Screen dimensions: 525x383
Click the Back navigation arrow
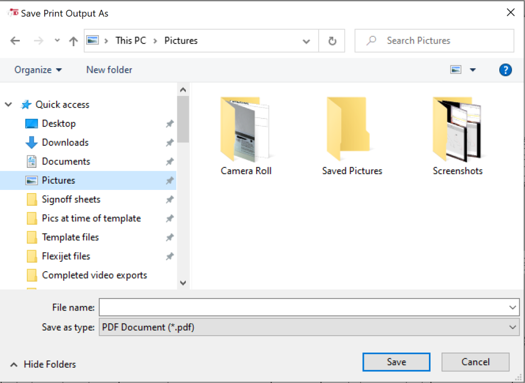pos(15,40)
